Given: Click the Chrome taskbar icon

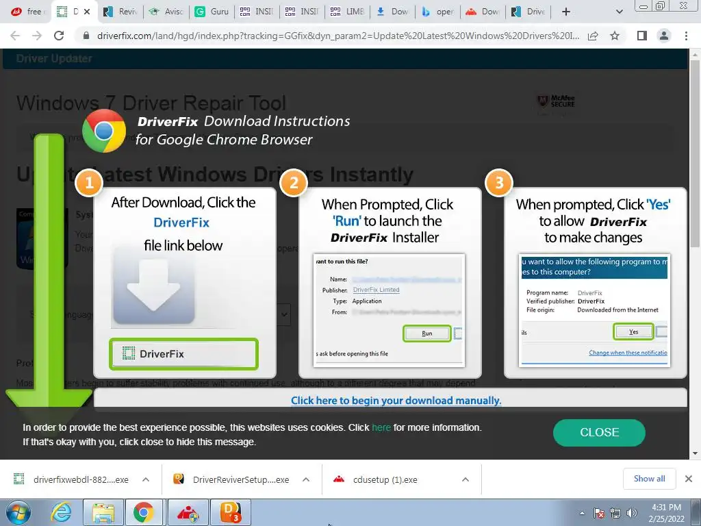Looking at the screenshot, I should pos(143,512).
